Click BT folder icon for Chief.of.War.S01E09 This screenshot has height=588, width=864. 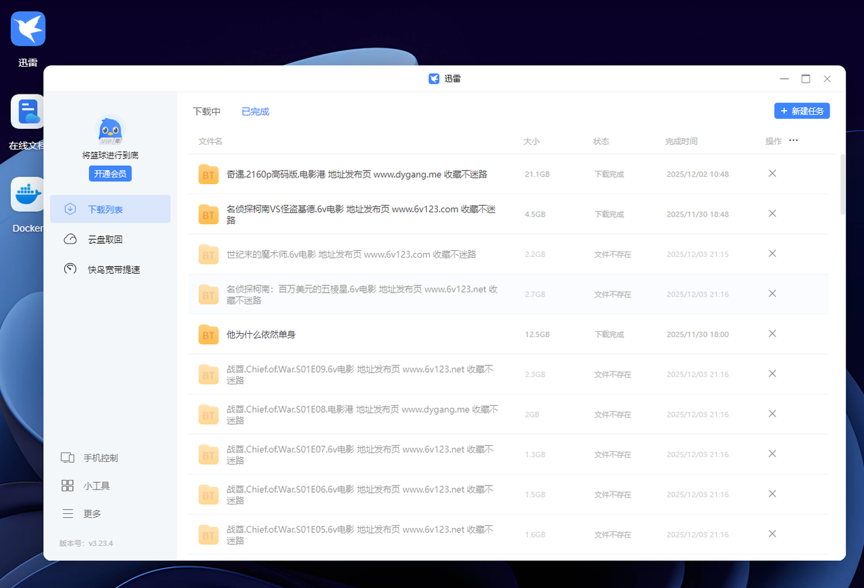[209, 374]
